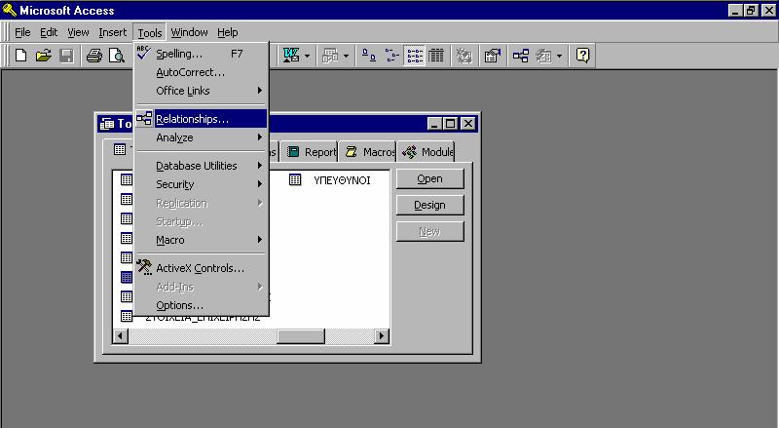
Task: Click the Access key icon in title bar
Action: click(x=9, y=10)
